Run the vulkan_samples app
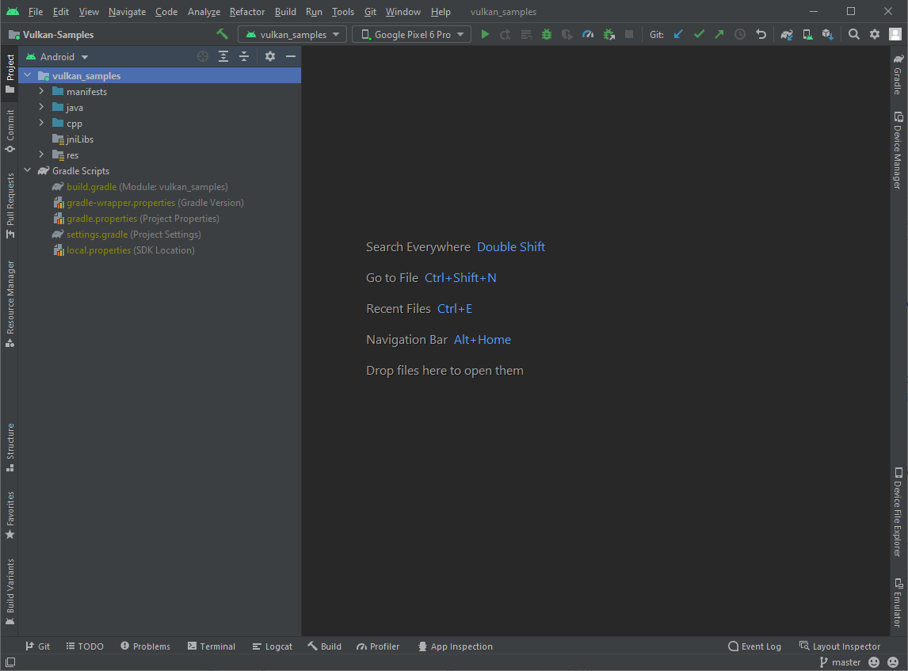This screenshot has height=671, width=908. point(485,34)
